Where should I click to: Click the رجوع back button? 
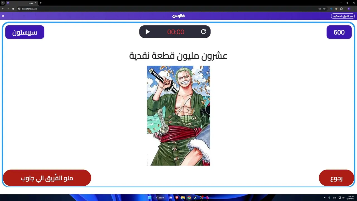click(336, 178)
